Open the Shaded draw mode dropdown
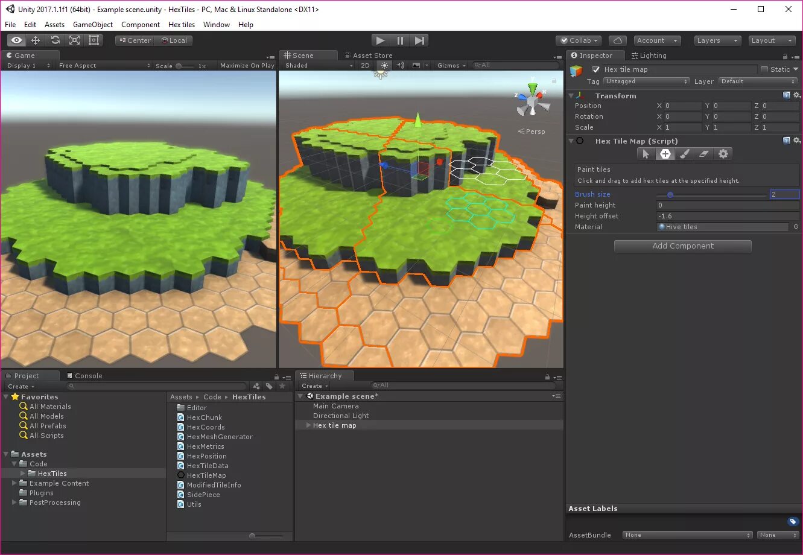803x555 pixels. [x=319, y=65]
